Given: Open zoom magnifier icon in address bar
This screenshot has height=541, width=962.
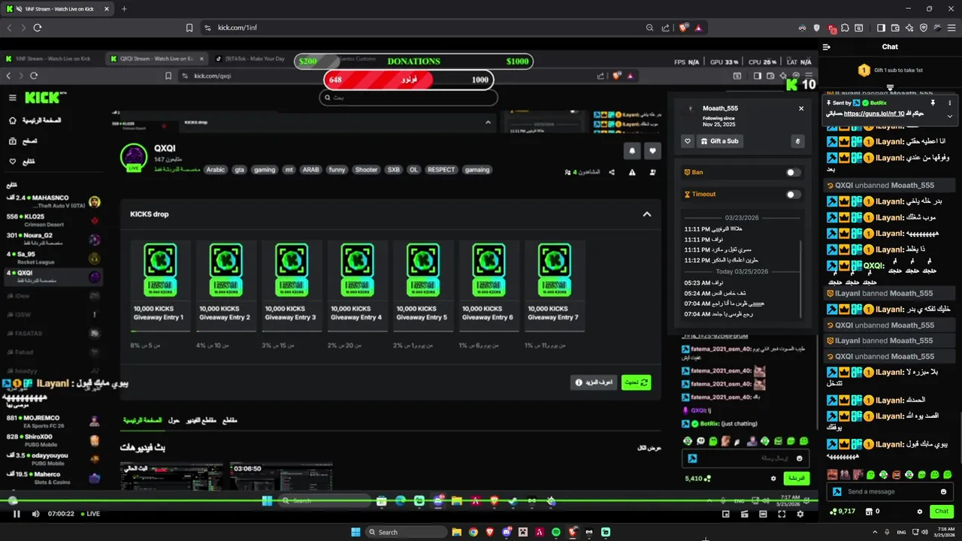Looking at the screenshot, I should click(649, 27).
